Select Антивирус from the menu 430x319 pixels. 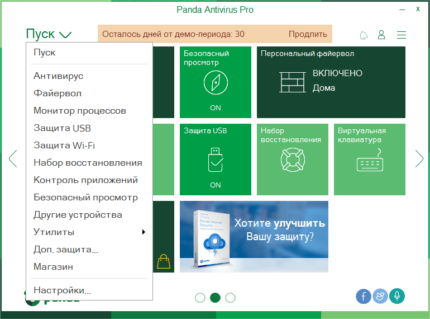click(58, 76)
